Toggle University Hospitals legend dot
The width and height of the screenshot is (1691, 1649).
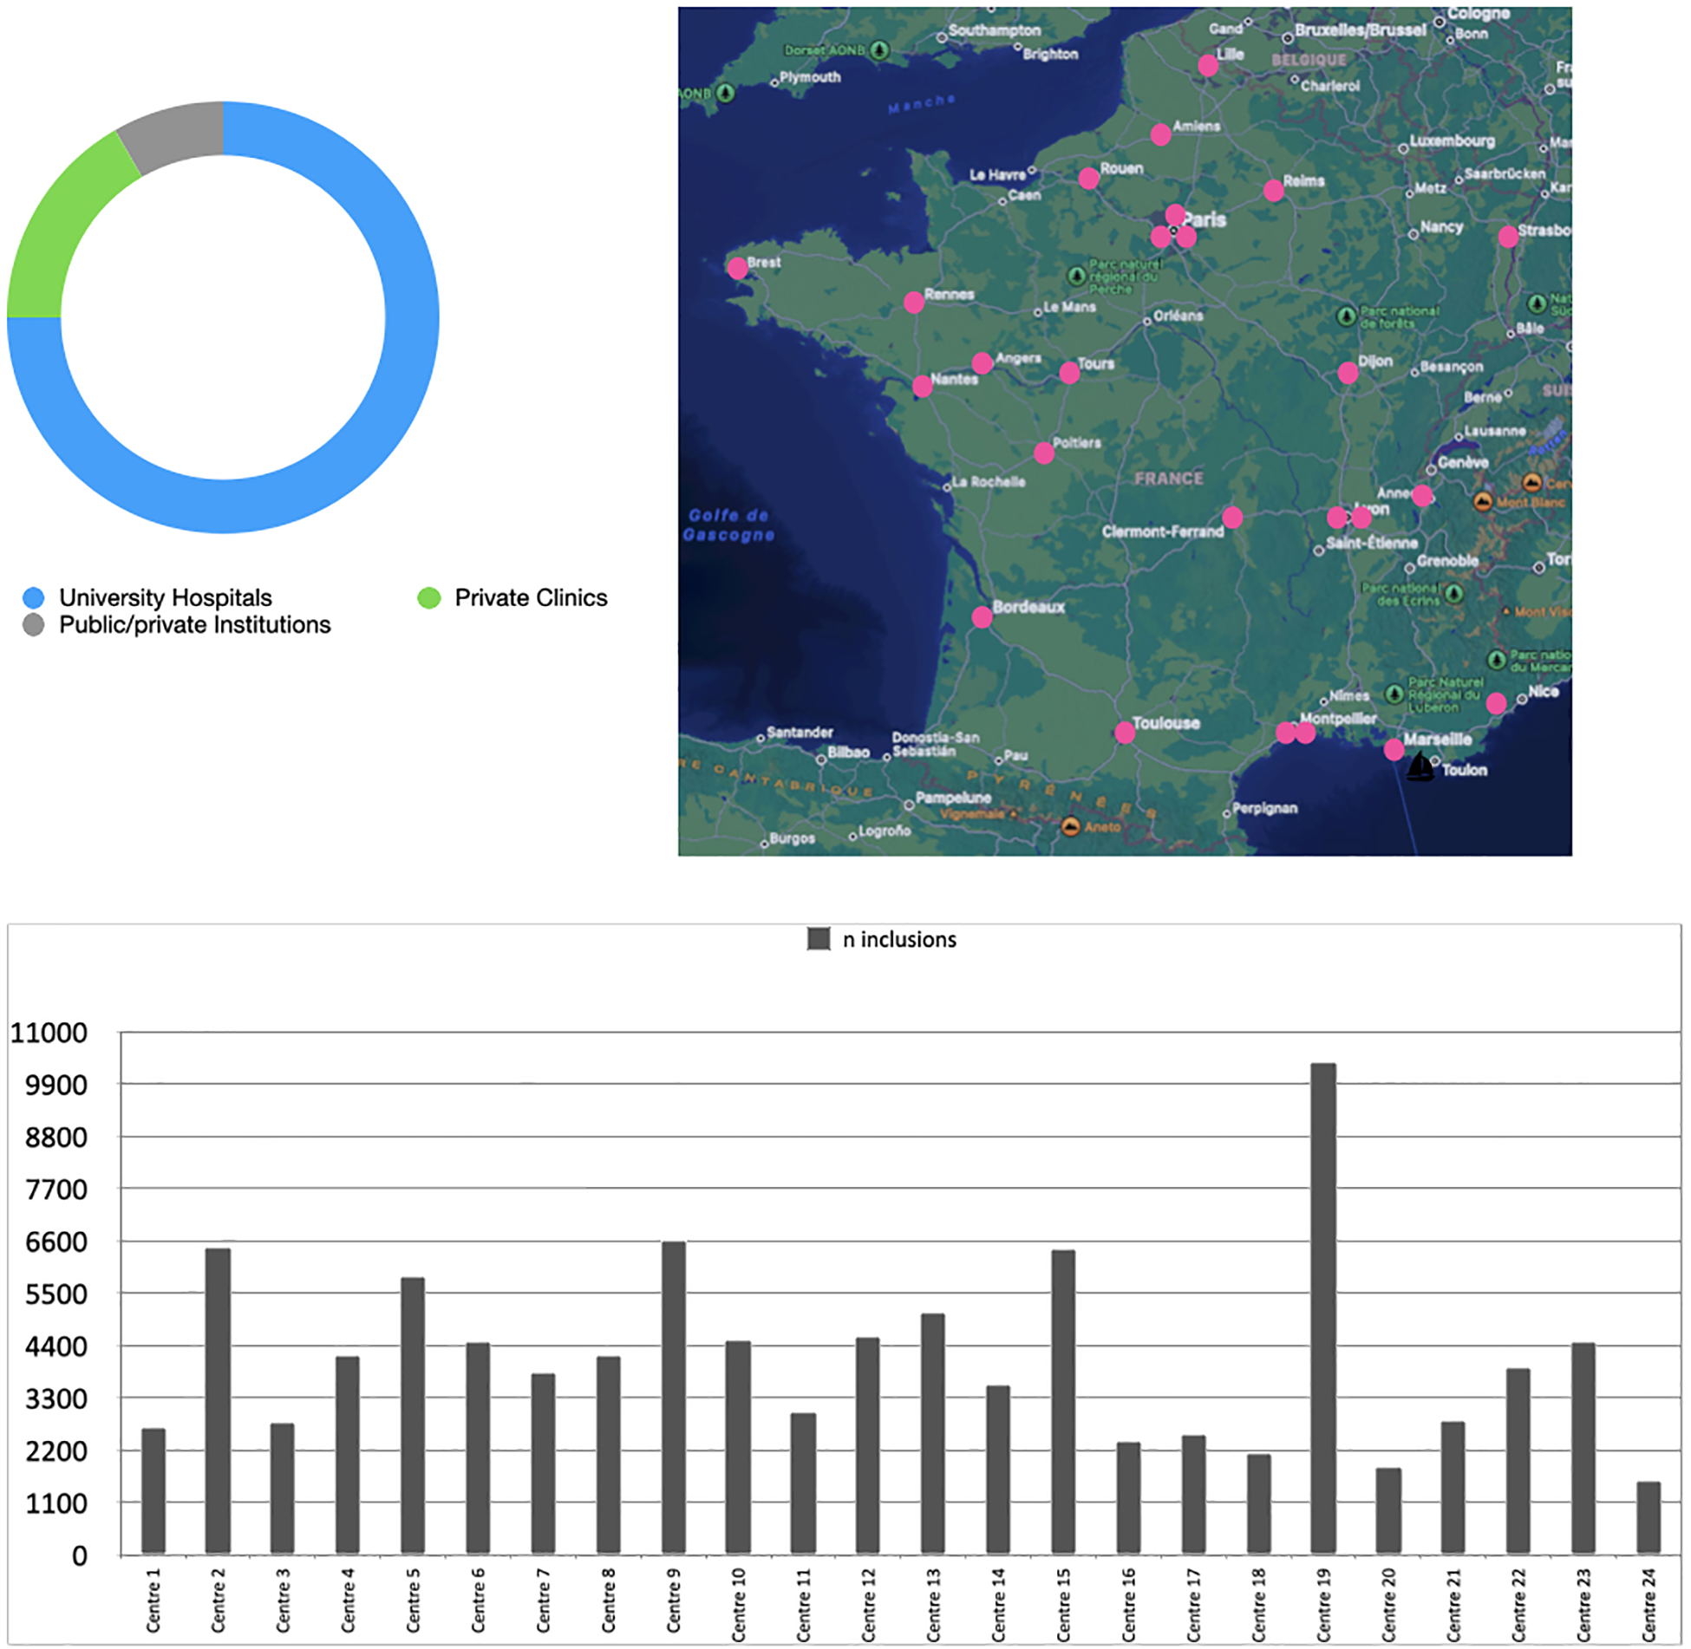[34, 597]
